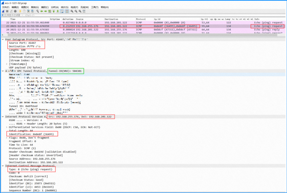This screenshot has height=193, width=287.
Task: Open the 统计(S) menu
Action: [65, 7]
